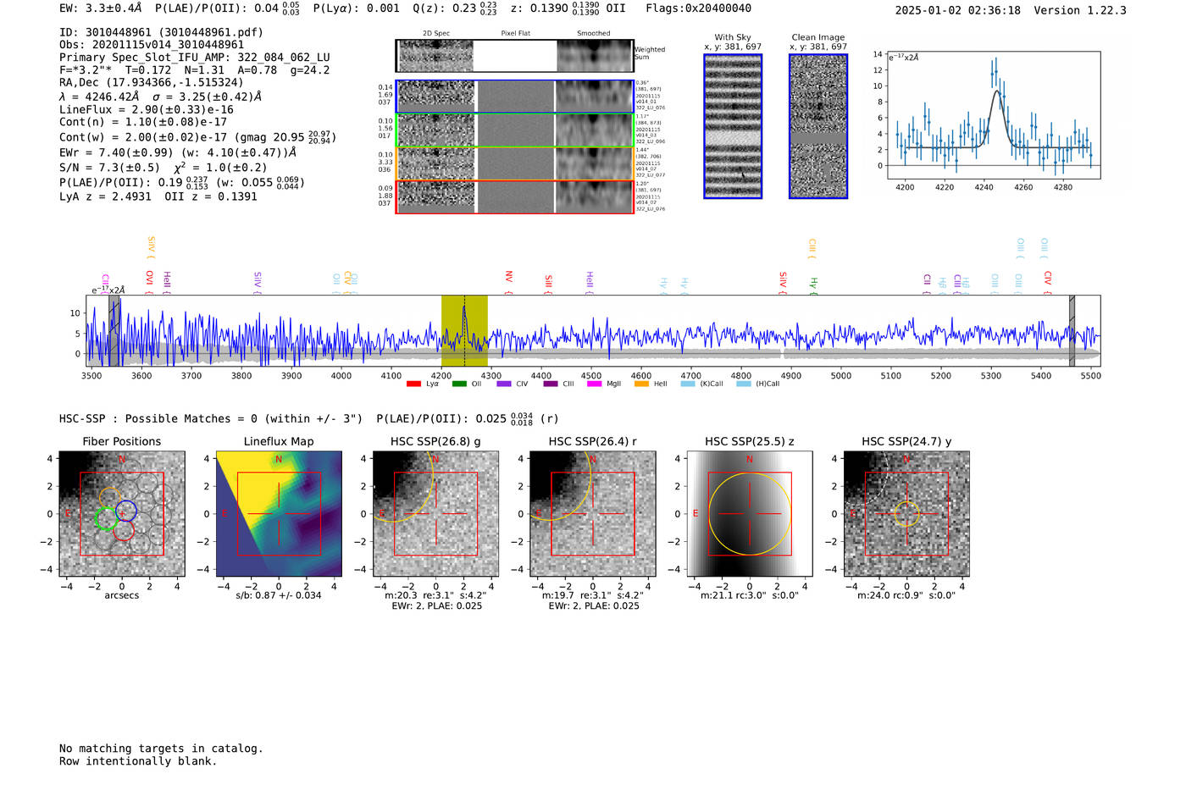1186x807 pixels.
Task: Click the dark purple CIII legend swatch
Action: (x=551, y=384)
